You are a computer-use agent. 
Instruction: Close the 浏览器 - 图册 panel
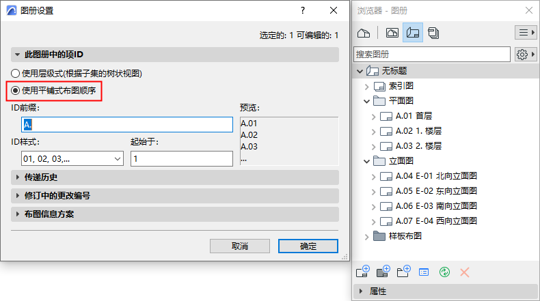pyautogui.click(x=529, y=11)
